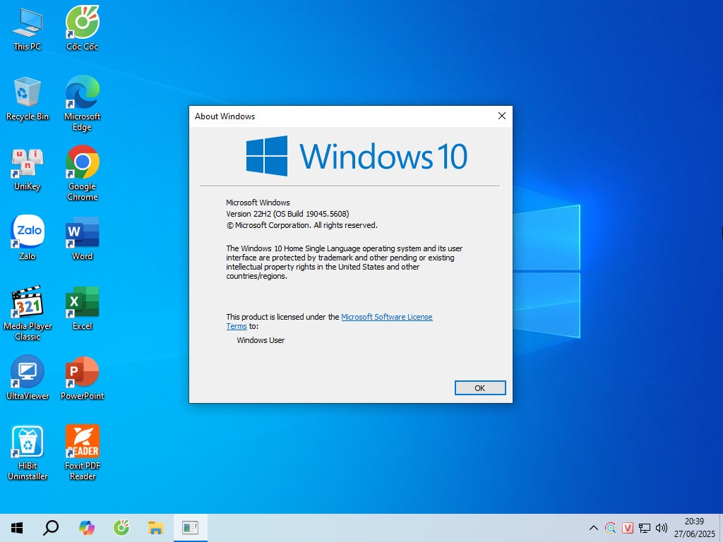
Task: Launch Copilot from the taskbar
Action: coord(86,527)
